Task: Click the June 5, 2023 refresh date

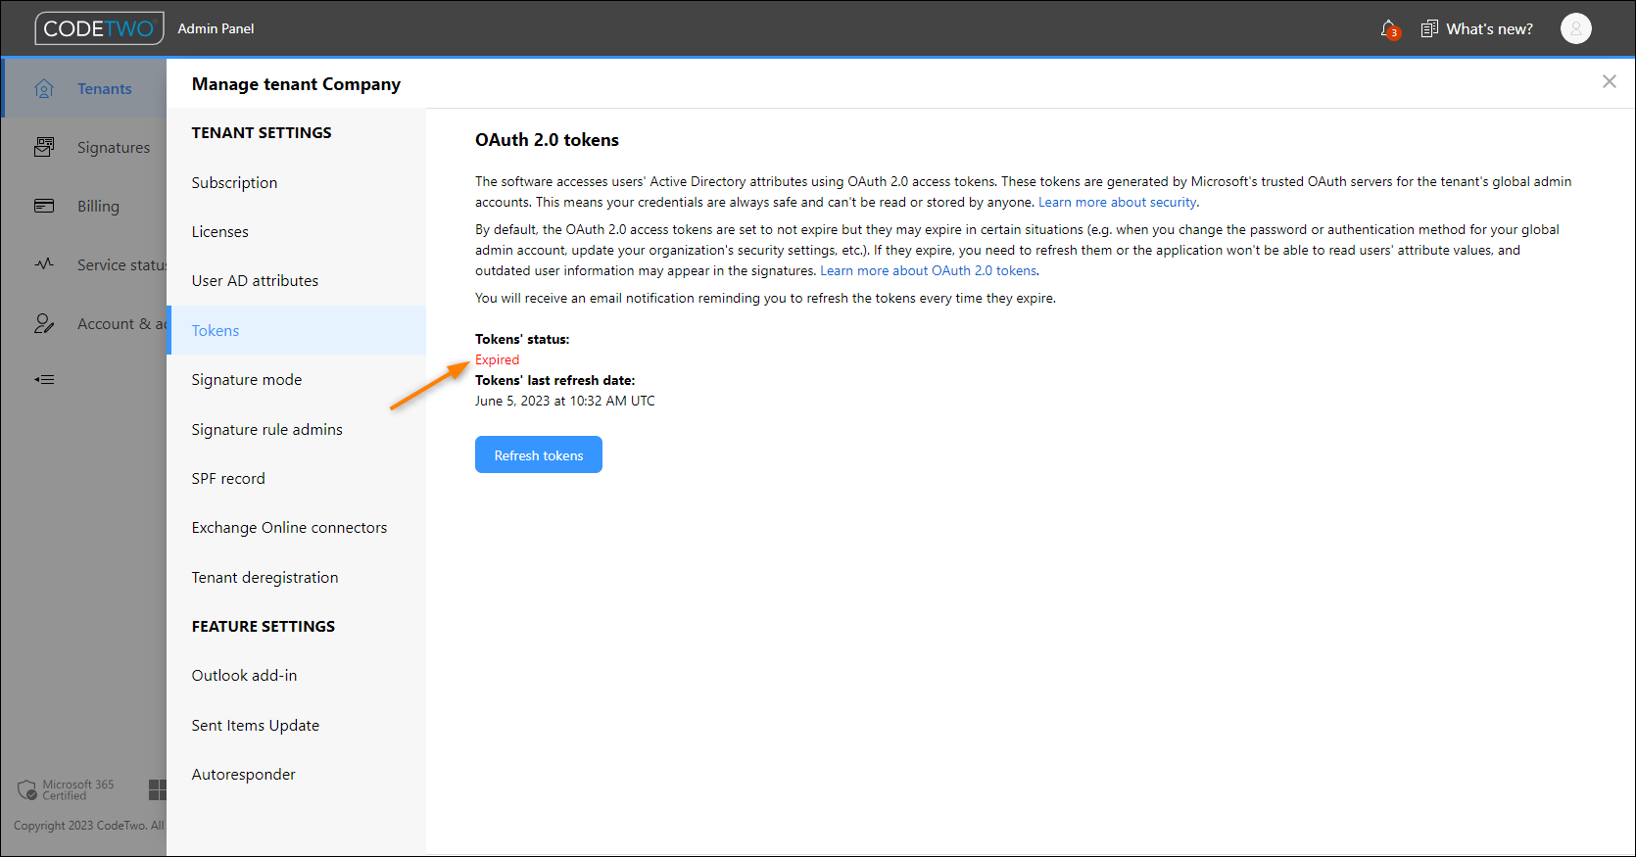Action: (x=565, y=401)
